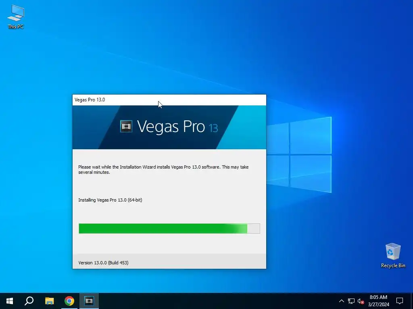Click the Show desktop sliver button

(412, 301)
